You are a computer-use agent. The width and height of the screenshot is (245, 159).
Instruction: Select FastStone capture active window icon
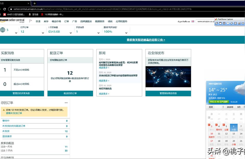220,23
